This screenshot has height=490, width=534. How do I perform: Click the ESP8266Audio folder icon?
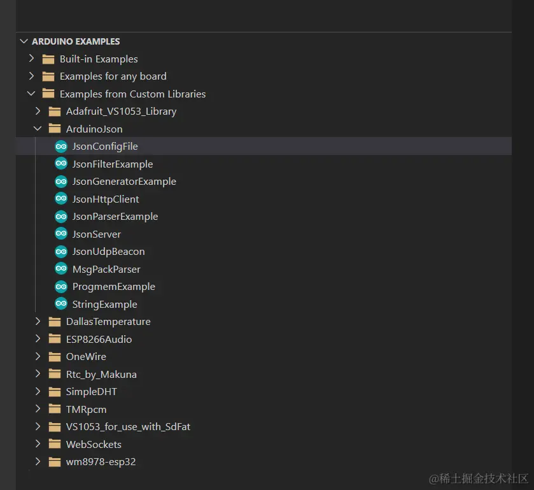tap(55, 339)
